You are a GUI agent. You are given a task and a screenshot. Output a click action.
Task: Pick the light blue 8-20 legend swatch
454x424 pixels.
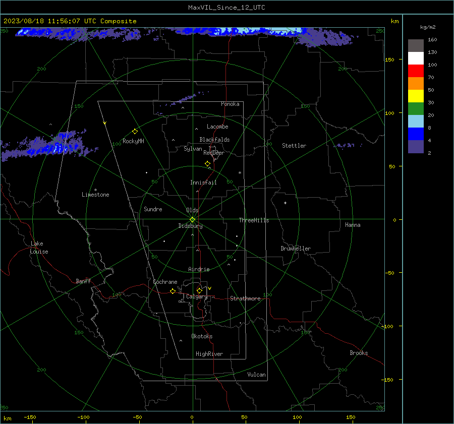(x=416, y=122)
